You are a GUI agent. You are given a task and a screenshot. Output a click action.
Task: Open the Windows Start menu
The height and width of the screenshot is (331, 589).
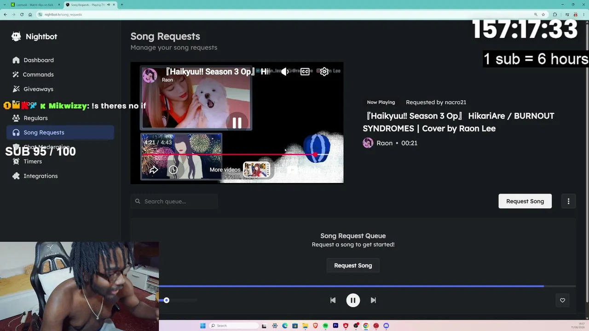coord(202,326)
